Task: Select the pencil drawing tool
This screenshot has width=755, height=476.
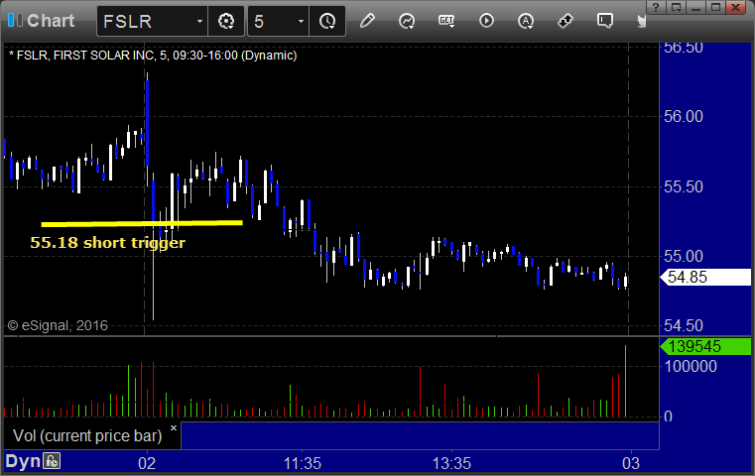Action: (x=367, y=21)
